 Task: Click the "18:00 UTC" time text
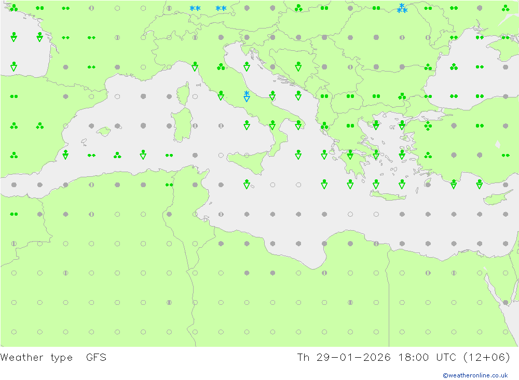point(427,358)
